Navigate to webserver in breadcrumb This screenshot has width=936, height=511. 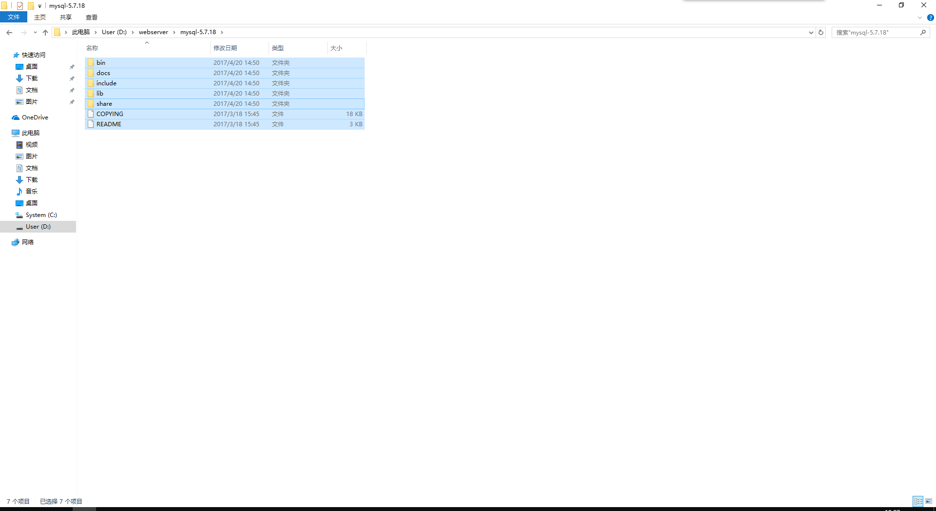click(x=153, y=32)
